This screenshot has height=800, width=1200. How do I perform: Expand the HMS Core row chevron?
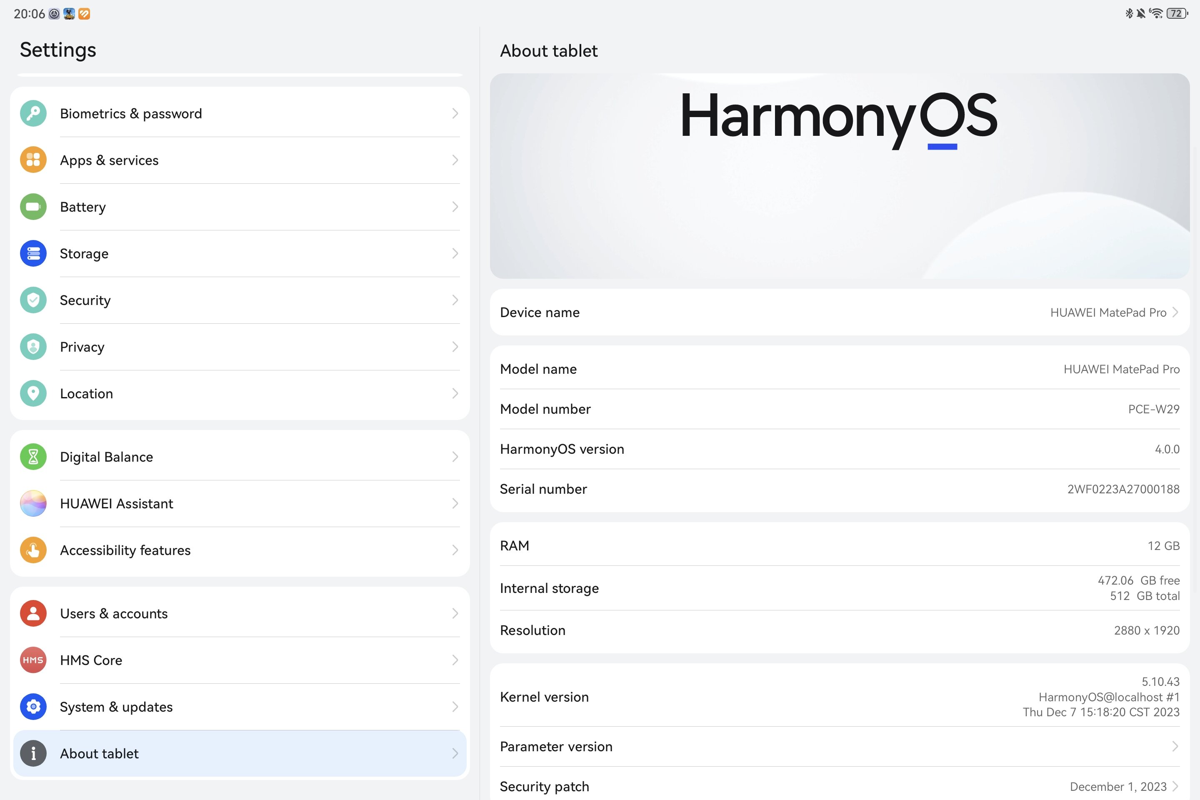coord(455,660)
